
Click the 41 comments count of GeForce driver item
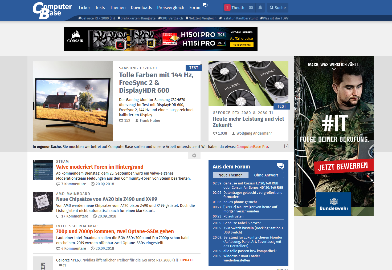[x=62, y=265]
